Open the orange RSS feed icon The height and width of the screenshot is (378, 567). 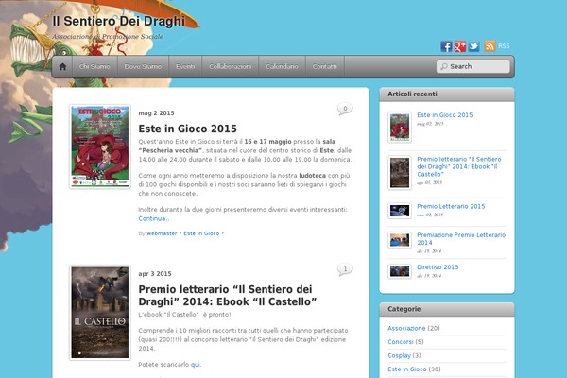coord(490,46)
